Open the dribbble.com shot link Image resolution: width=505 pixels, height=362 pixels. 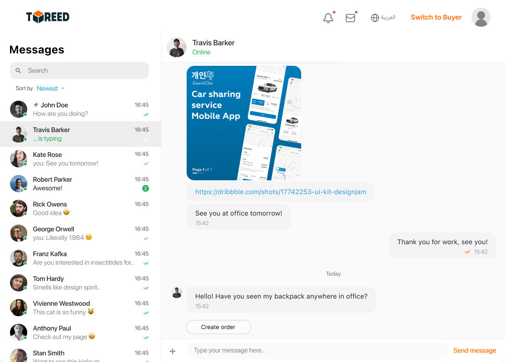(x=281, y=192)
